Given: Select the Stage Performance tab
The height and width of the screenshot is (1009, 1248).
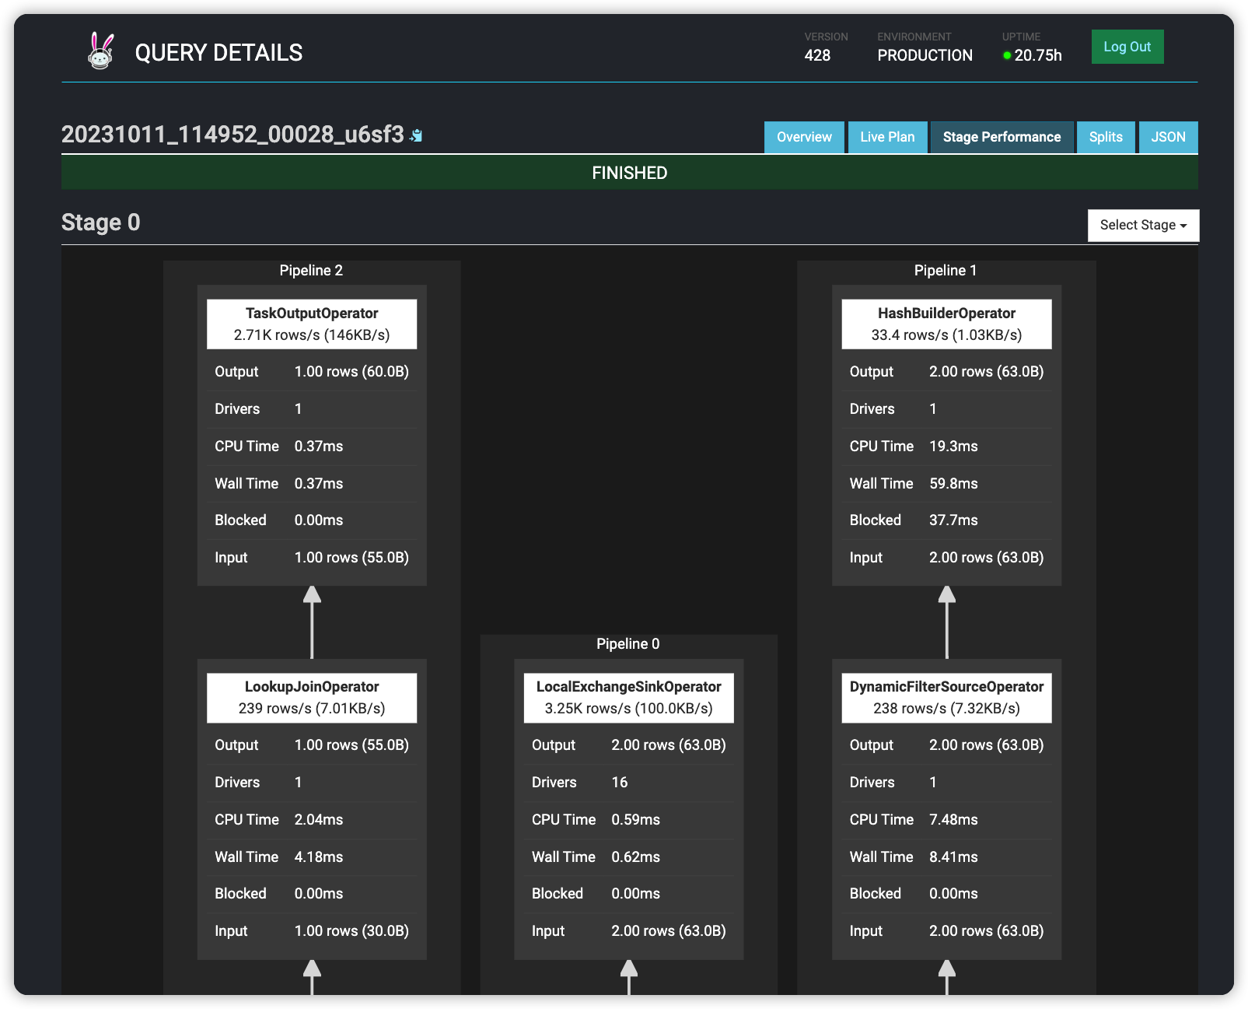Looking at the screenshot, I should pos(1001,137).
